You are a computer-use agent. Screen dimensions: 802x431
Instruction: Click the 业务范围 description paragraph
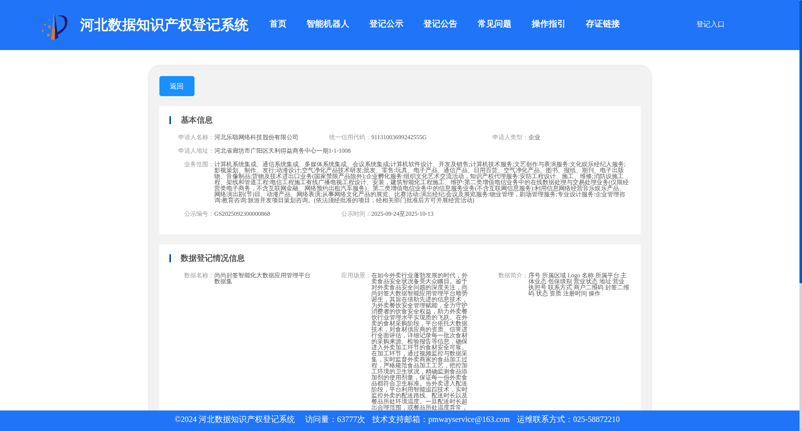pyautogui.click(x=421, y=182)
